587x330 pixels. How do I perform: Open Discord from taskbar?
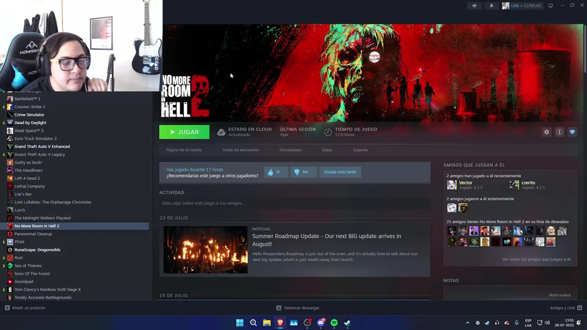[x=321, y=323]
